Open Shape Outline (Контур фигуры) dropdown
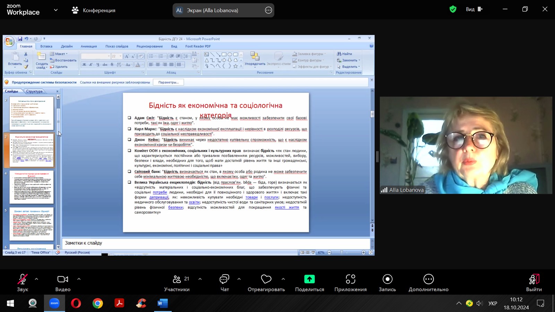Image resolution: width=555 pixels, height=312 pixels. pyautogui.click(x=308, y=60)
